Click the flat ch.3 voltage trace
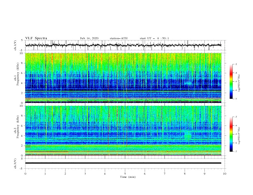This screenshot has width=253, height=195. (x=123, y=163)
